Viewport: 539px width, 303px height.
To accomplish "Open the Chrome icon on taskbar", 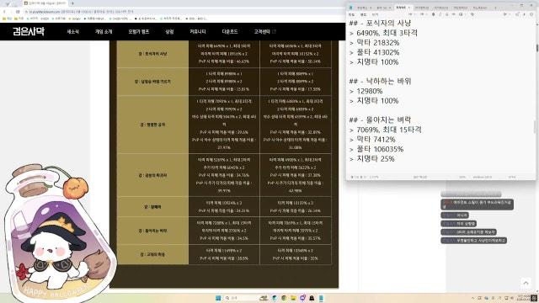I will (x=284, y=298).
